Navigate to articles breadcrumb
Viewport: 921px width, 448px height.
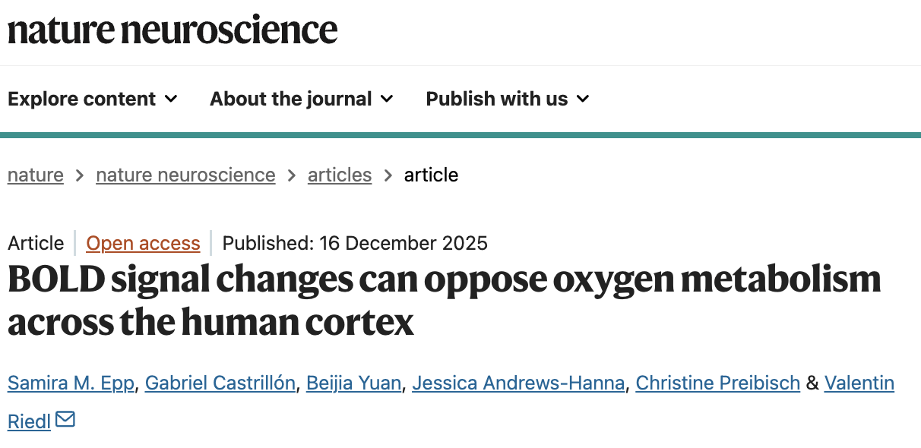pos(340,175)
